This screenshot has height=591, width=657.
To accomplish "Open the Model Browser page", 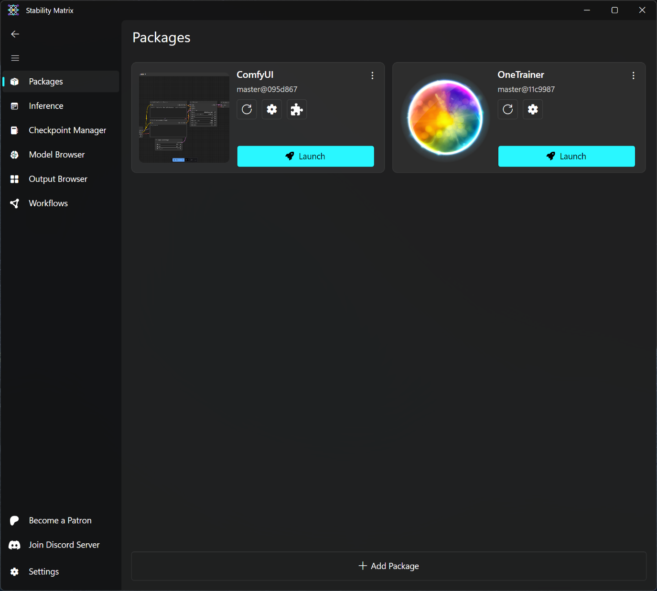I will click(x=56, y=155).
